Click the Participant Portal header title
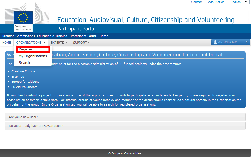 click(76, 29)
